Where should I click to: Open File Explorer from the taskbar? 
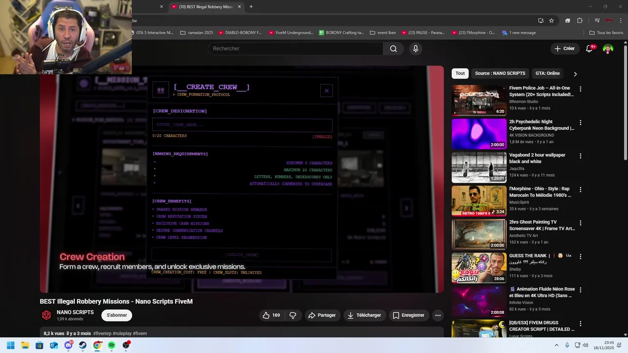(x=25, y=345)
